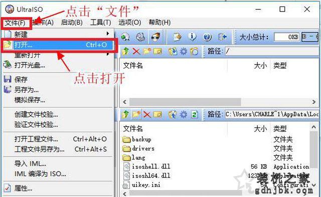Screen dimensions: 321x197
Task: Select 打开... Ctrl+O menu entry
Action: 58,44
